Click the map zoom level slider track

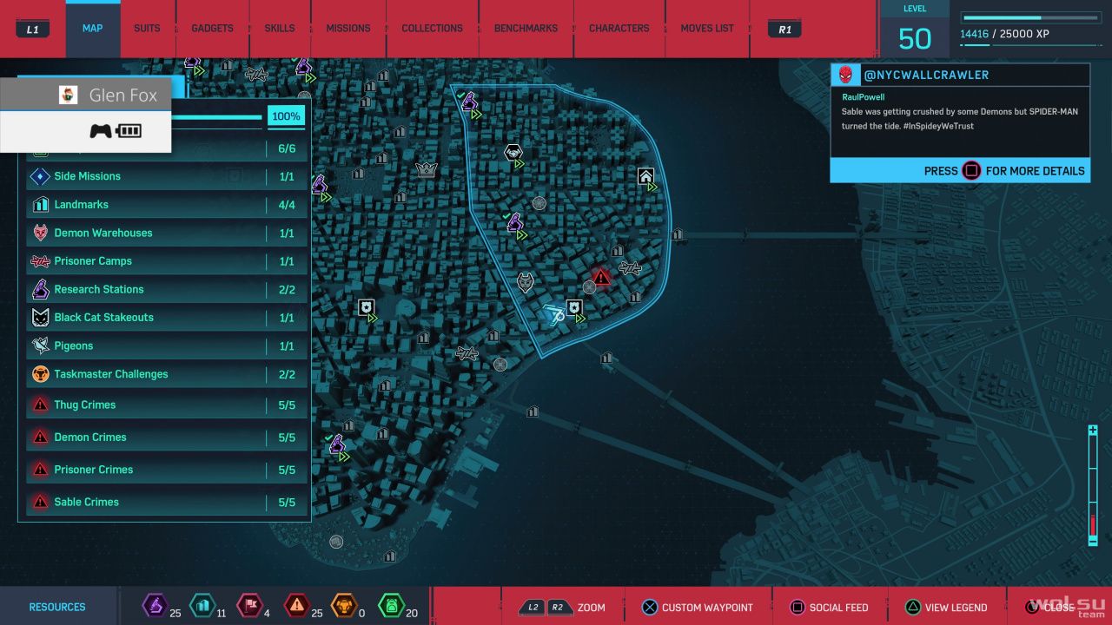pyautogui.click(x=1093, y=485)
